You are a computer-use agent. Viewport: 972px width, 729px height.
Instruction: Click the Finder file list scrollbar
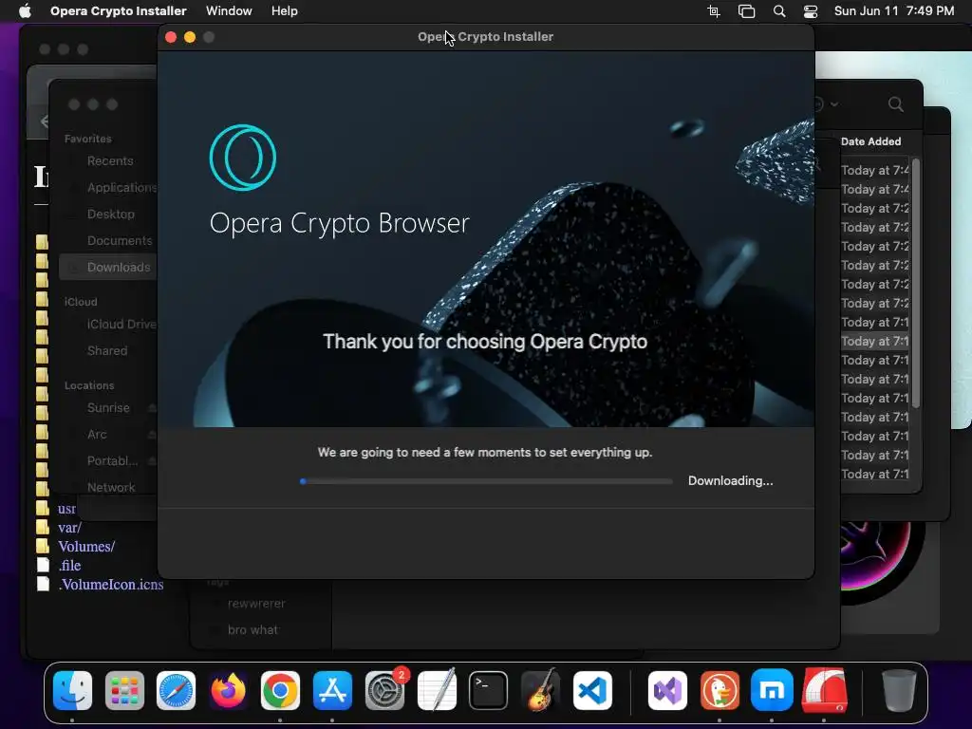(916, 284)
